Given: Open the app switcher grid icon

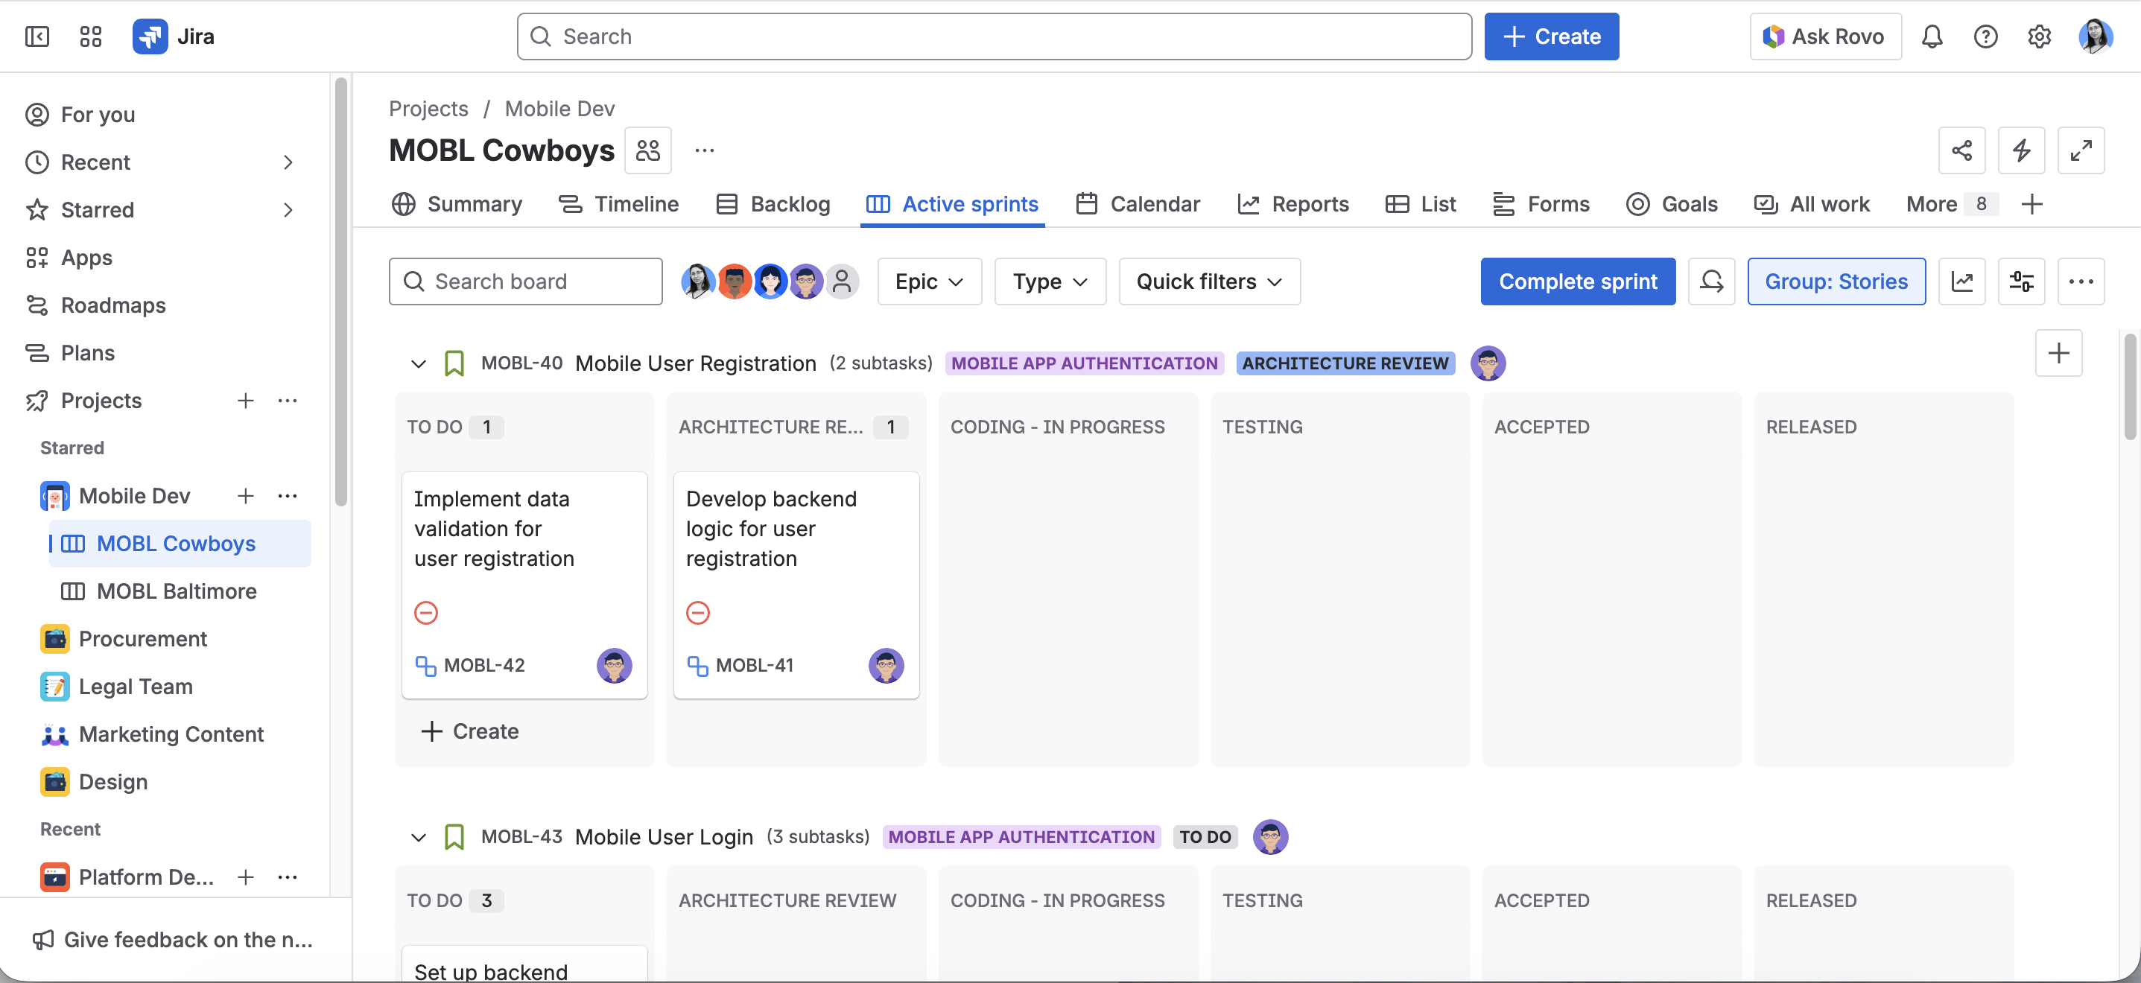Looking at the screenshot, I should (x=89, y=36).
